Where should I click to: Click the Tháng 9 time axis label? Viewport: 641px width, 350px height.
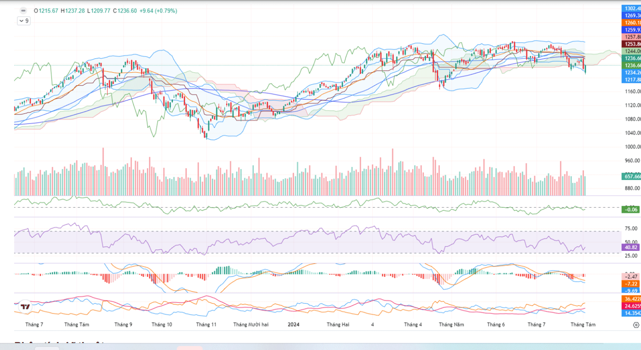(x=123, y=325)
